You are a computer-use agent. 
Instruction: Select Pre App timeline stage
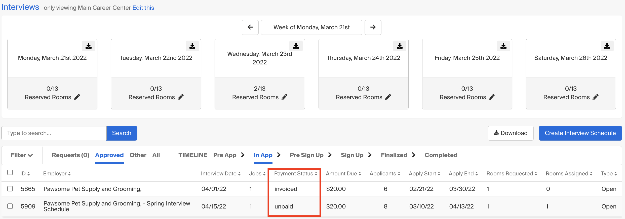[x=225, y=155]
